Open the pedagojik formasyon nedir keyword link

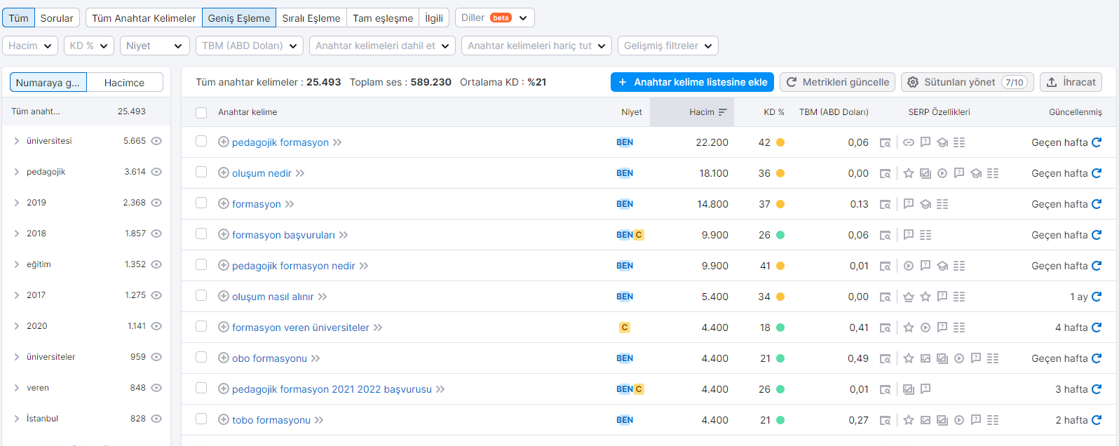tap(294, 266)
